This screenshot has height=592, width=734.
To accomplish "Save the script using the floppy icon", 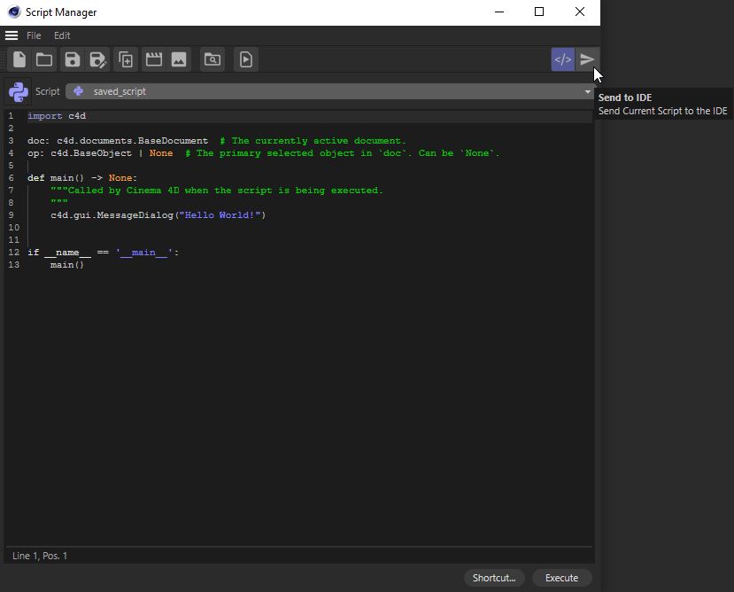I will pyautogui.click(x=73, y=59).
